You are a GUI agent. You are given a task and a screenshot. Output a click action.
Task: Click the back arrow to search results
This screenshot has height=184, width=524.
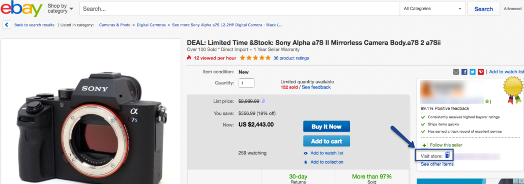point(7,25)
